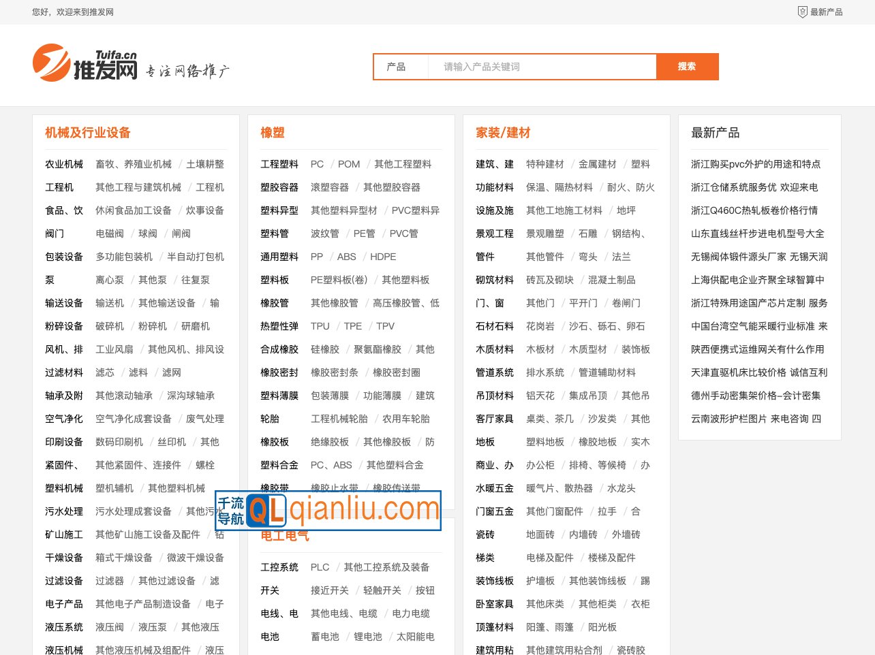This screenshot has height=655, width=875.
Task: Open the 农业机械 category link
Action: (64, 164)
